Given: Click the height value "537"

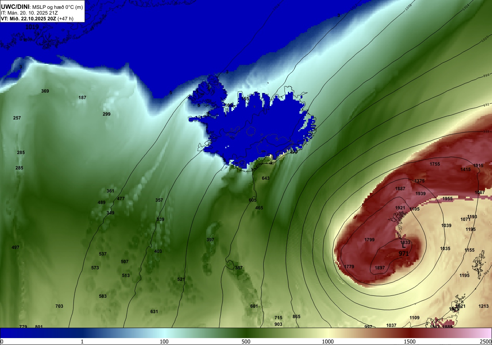Looking at the screenshot, I should click(103, 254).
